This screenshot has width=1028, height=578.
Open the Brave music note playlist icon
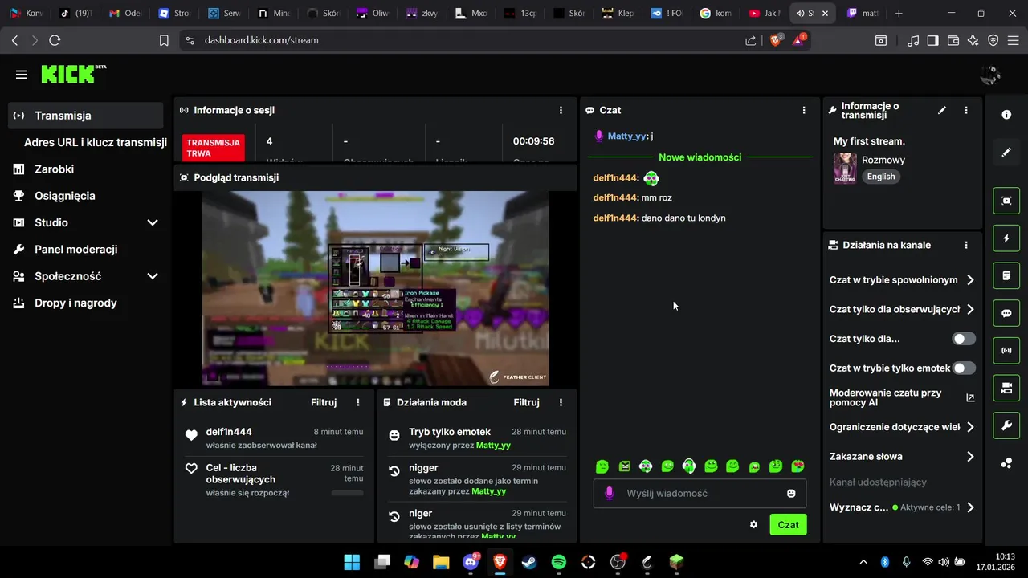click(913, 40)
